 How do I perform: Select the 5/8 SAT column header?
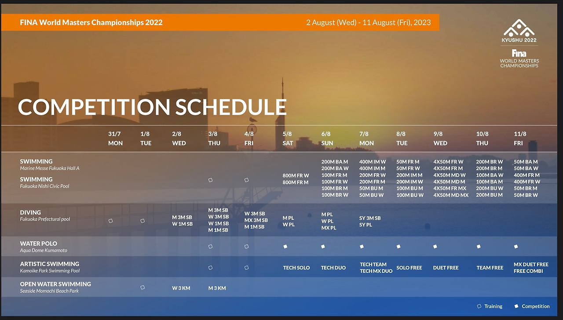(288, 138)
